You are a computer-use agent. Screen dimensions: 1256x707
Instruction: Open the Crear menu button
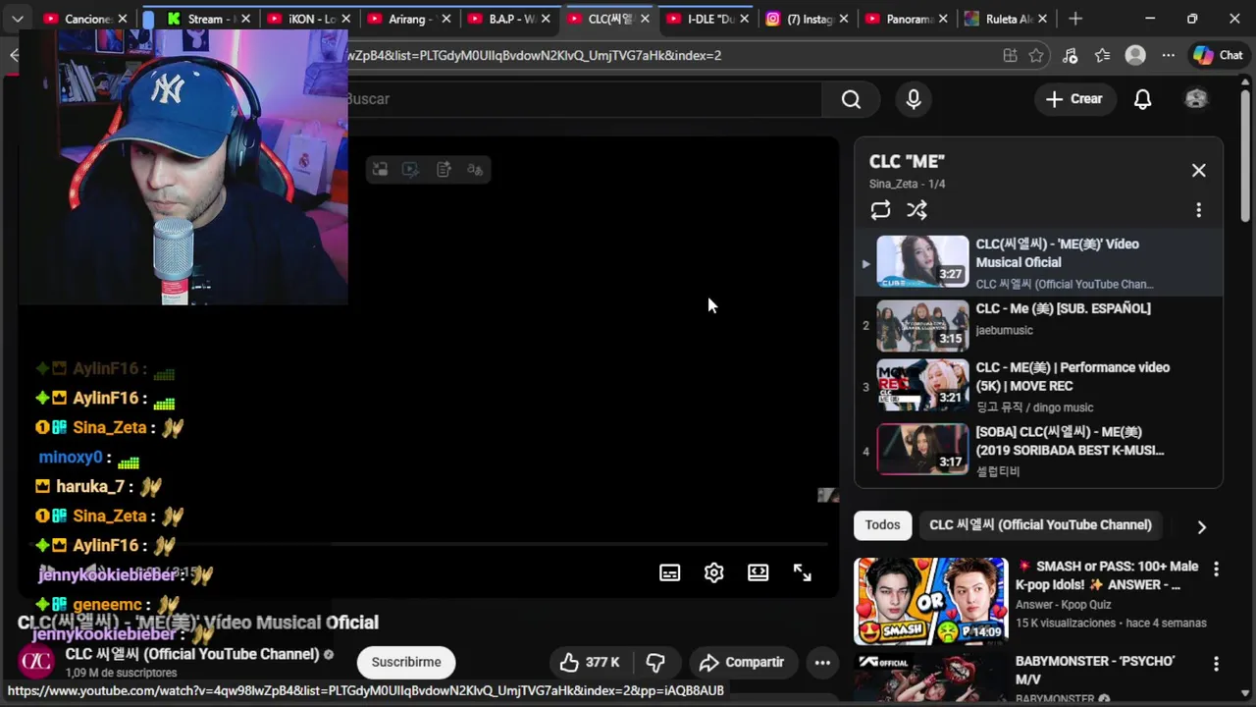(x=1073, y=99)
